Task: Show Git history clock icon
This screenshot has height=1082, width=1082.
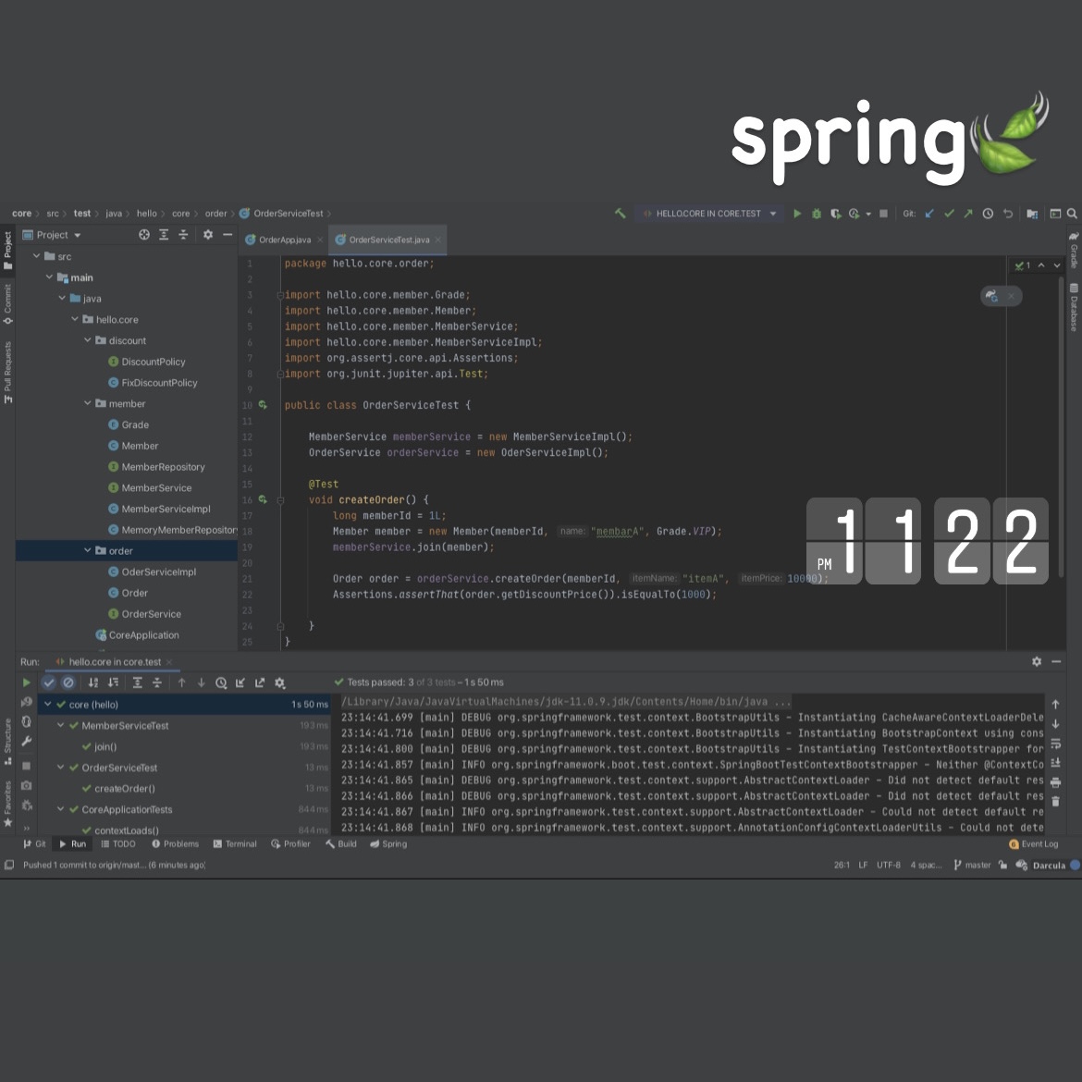Action: tap(989, 214)
